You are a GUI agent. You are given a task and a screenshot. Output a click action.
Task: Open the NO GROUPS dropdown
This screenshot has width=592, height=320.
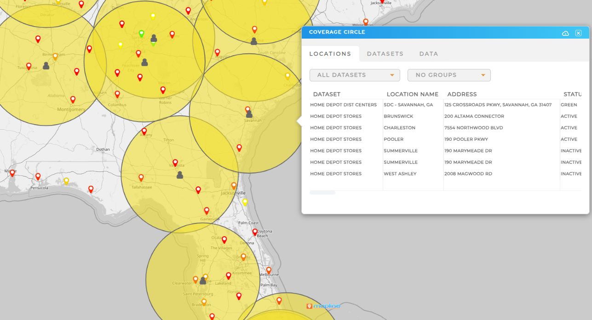click(449, 75)
